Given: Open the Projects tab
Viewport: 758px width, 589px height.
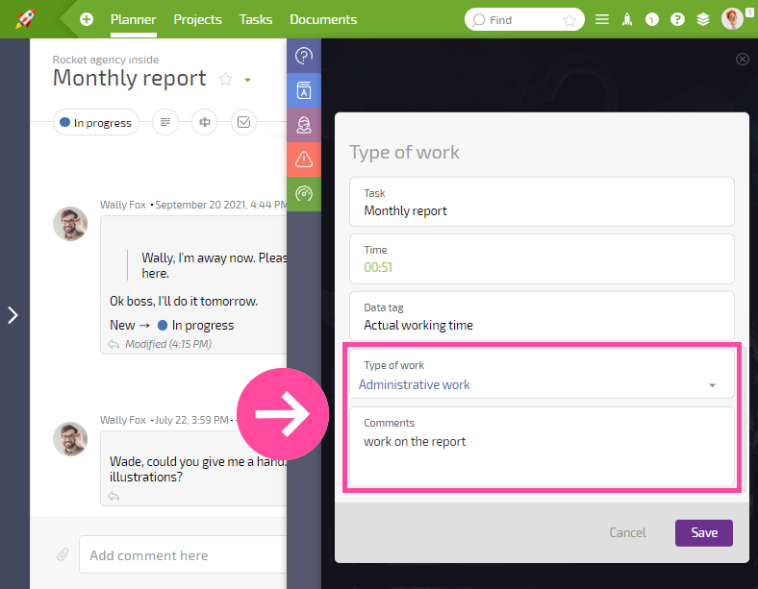Looking at the screenshot, I should (198, 19).
